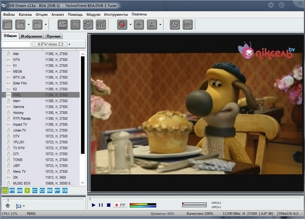The height and width of the screenshot is (219, 305).
Task: Click the previous channel back-arrow icon
Action: tap(20, 24)
